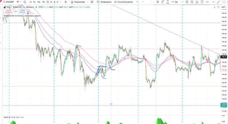Click the red 132,20 price label
The height and width of the screenshot is (124, 228).
(224, 70)
